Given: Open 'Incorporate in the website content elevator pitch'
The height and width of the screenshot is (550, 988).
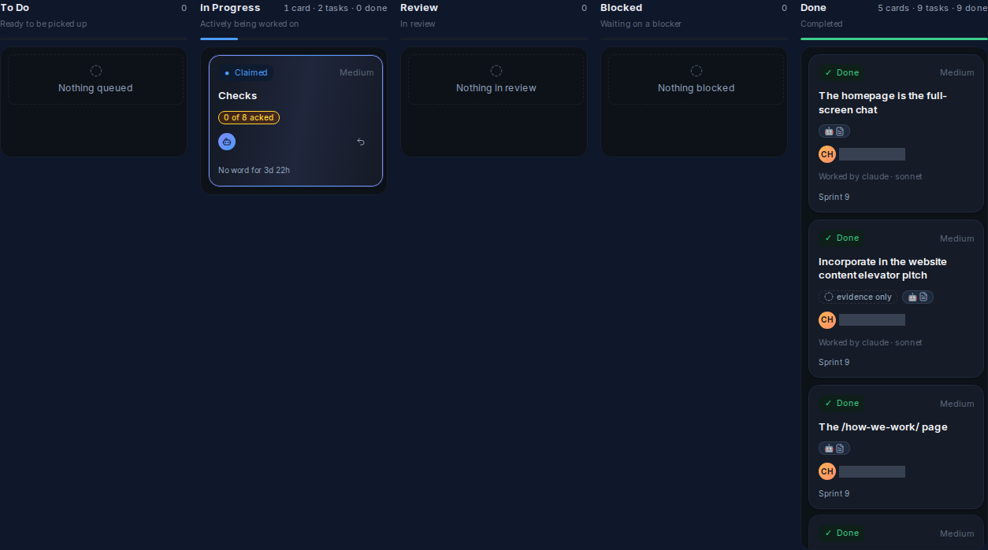Looking at the screenshot, I should (x=882, y=268).
